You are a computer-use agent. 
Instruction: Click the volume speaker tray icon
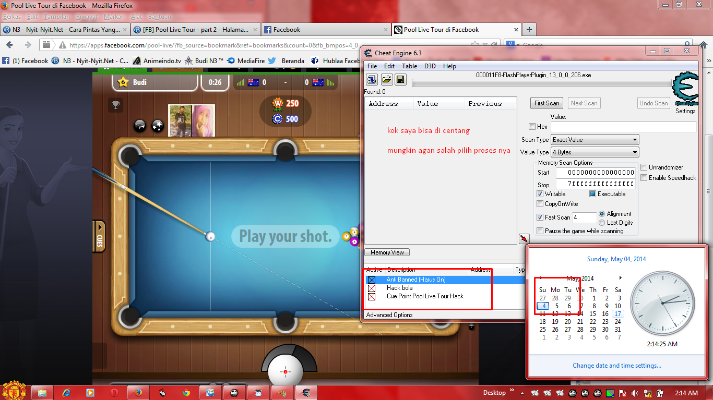click(x=635, y=393)
